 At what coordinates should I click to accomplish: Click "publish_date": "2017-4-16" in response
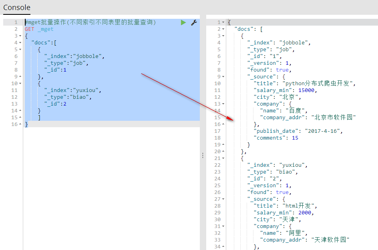tap(298, 131)
